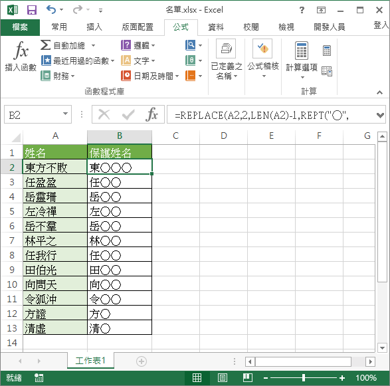Screen dimensions: 390x386
Task: Expand the More Functions dropdown arrow
Action: coord(200,76)
